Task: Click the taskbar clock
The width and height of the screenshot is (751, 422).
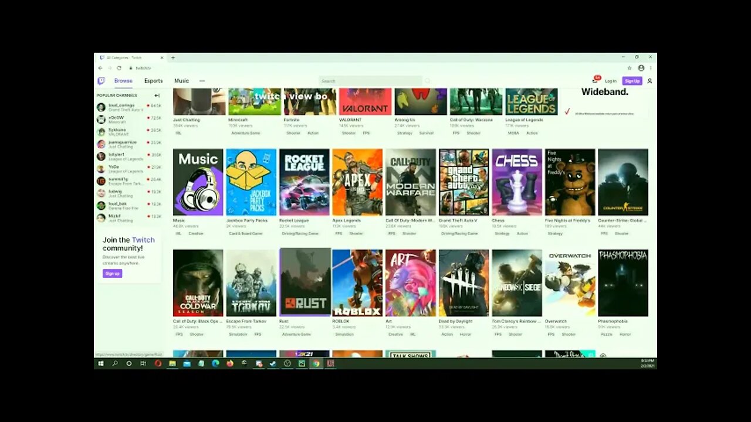Action: [x=648, y=363]
